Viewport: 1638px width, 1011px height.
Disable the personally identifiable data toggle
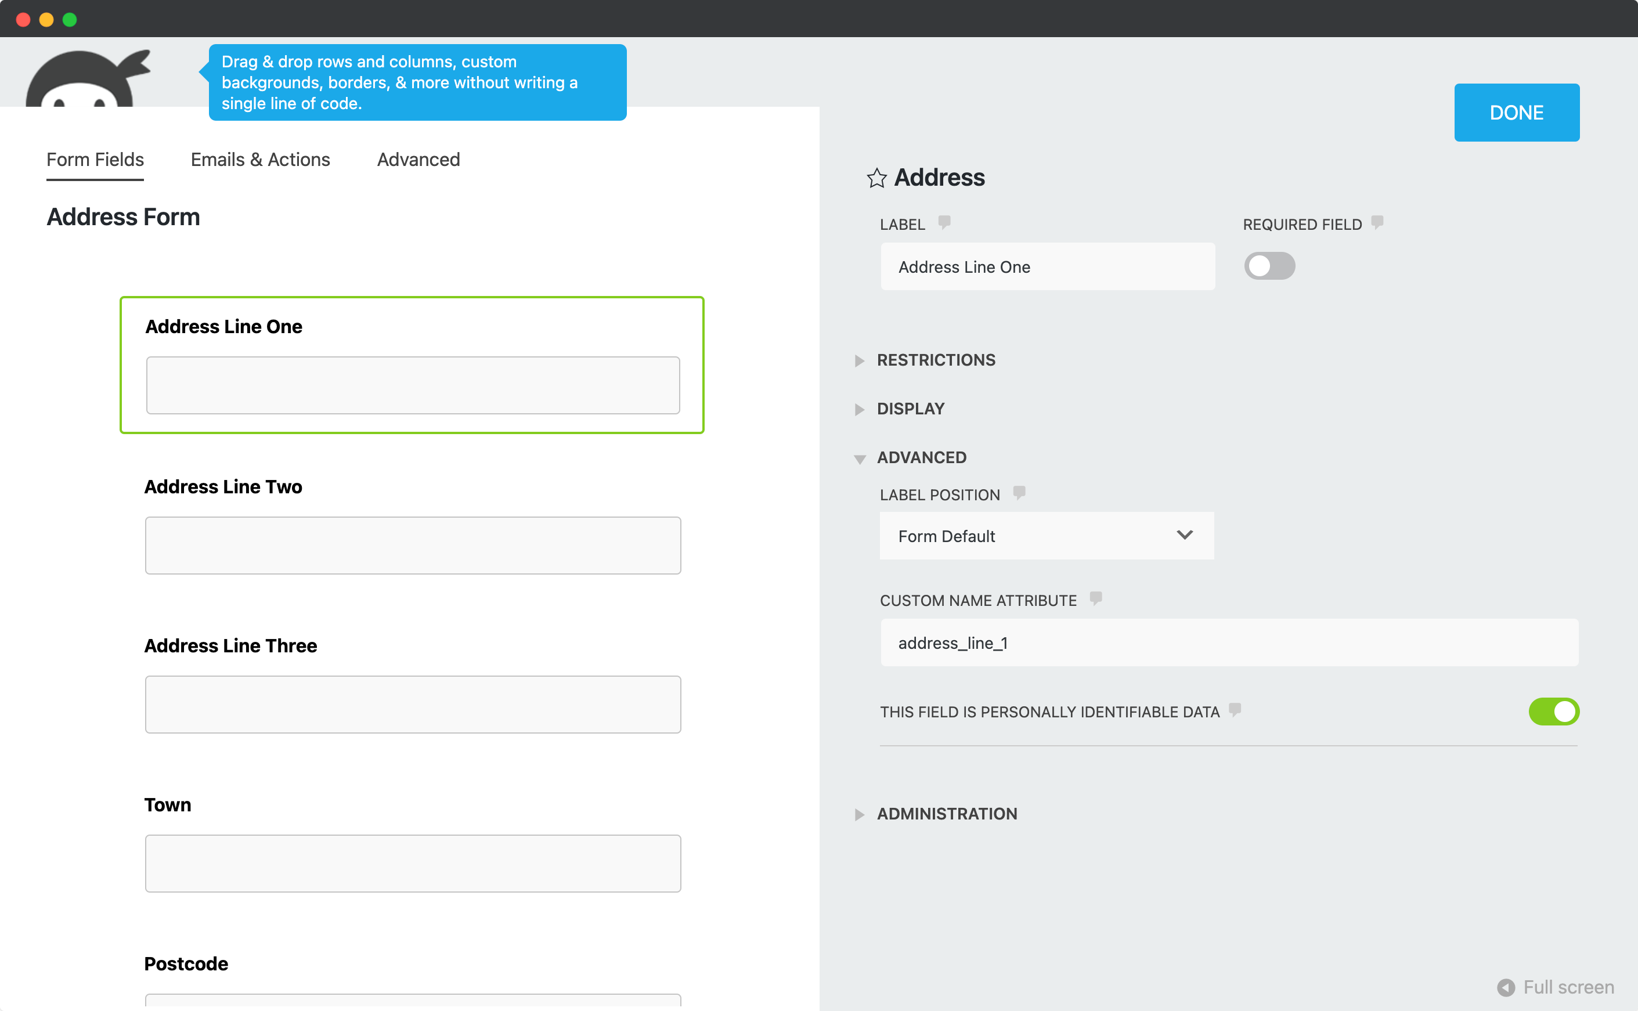[x=1554, y=712]
